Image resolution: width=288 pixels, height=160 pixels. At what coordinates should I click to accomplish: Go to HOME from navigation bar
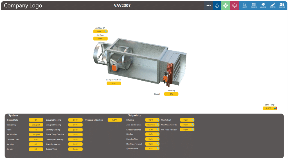coord(244,6)
